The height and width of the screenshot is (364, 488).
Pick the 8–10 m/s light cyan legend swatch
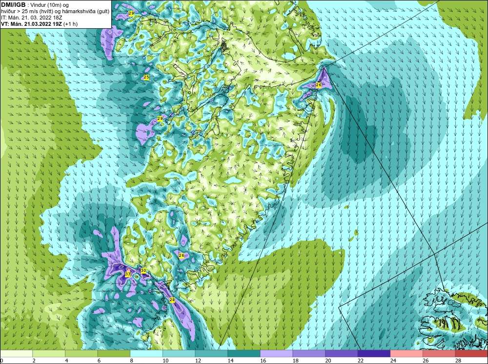[x=146, y=353]
